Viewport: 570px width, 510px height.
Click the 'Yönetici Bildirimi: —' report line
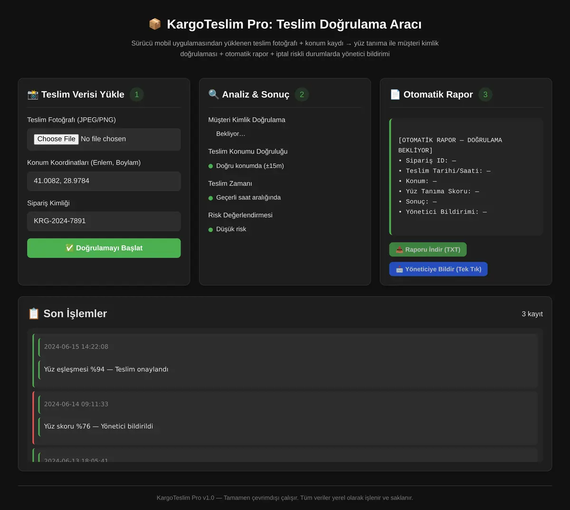pyautogui.click(x=443, y=212)
